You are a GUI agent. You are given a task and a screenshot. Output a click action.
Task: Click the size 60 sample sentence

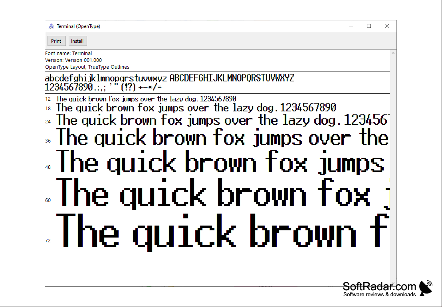(x=223, y=194)
